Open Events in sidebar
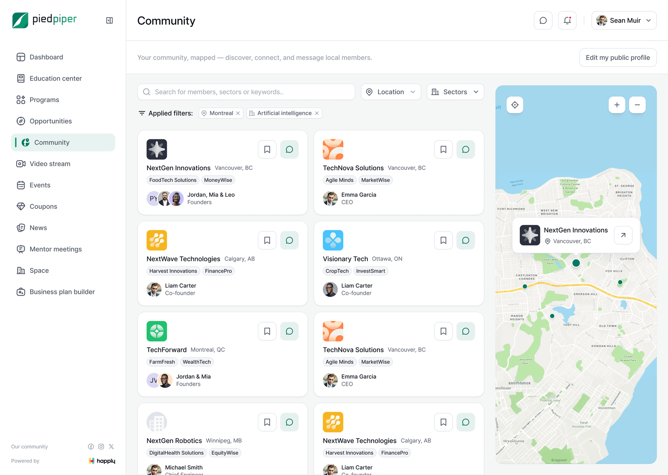 click(x=63, y=185)
